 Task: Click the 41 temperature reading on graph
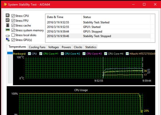(149, 70)
